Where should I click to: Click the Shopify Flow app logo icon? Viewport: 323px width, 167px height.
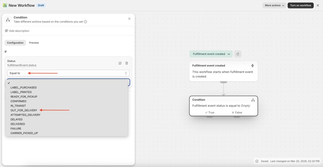pyautogui.click(x=5, y=6)
